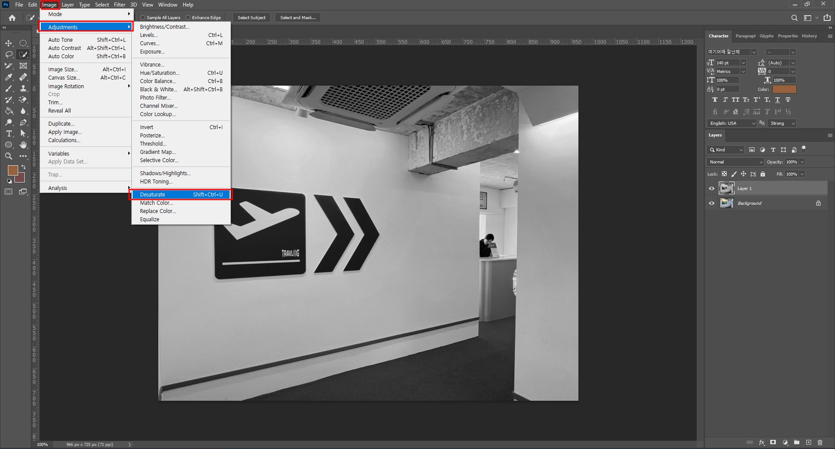Toggle Faux Bold in Character panel
Viewport: 835px width, 449px height.
click(x=715, y=100)
